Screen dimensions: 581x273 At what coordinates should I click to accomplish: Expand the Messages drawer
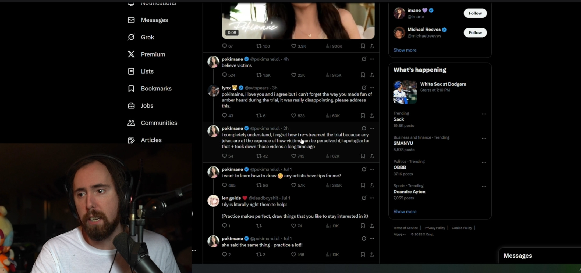click(x=540, y=256)
